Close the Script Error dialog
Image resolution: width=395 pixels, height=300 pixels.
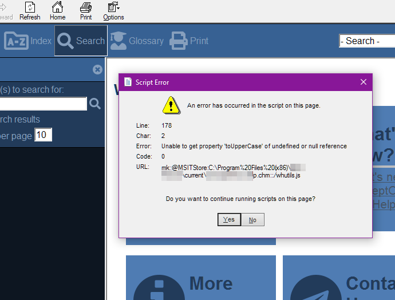click(x=364, y=82)
